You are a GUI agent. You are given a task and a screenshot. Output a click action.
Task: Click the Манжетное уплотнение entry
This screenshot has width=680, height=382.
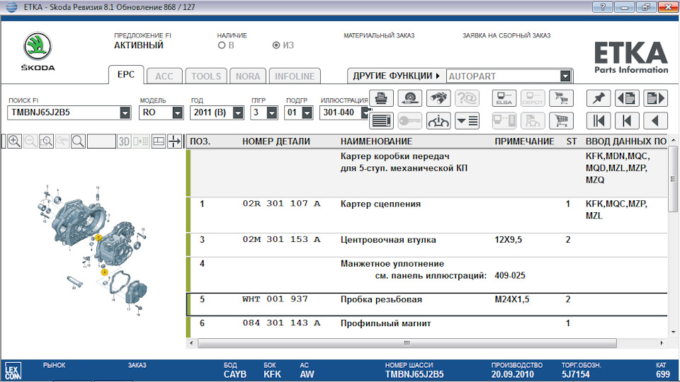pos(392,263)
